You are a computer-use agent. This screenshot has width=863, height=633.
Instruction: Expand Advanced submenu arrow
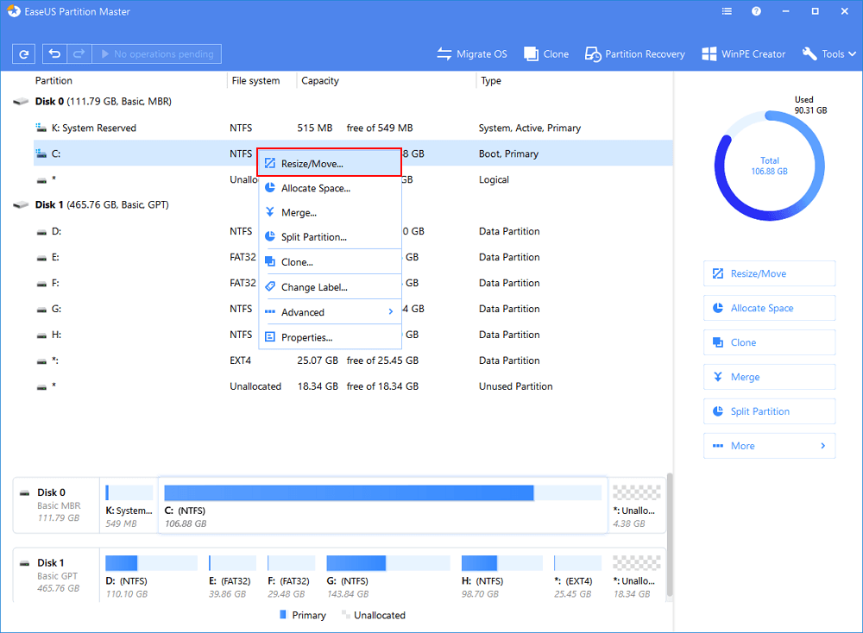click(x=390, y=312)
